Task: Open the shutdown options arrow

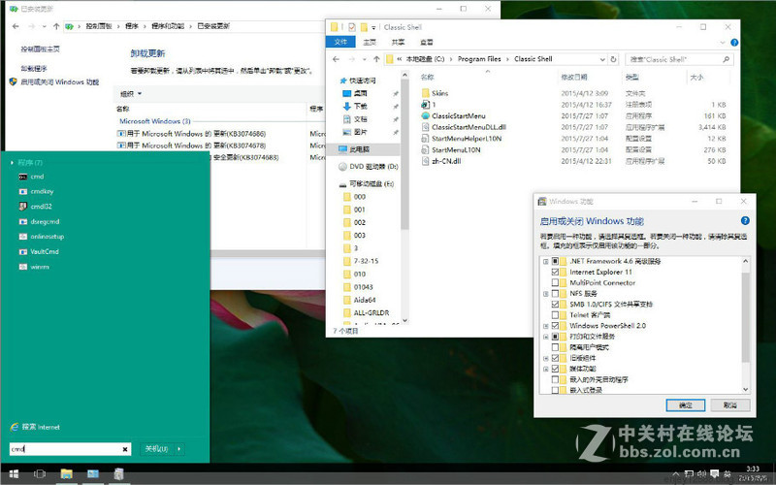Action: point(178,449)
